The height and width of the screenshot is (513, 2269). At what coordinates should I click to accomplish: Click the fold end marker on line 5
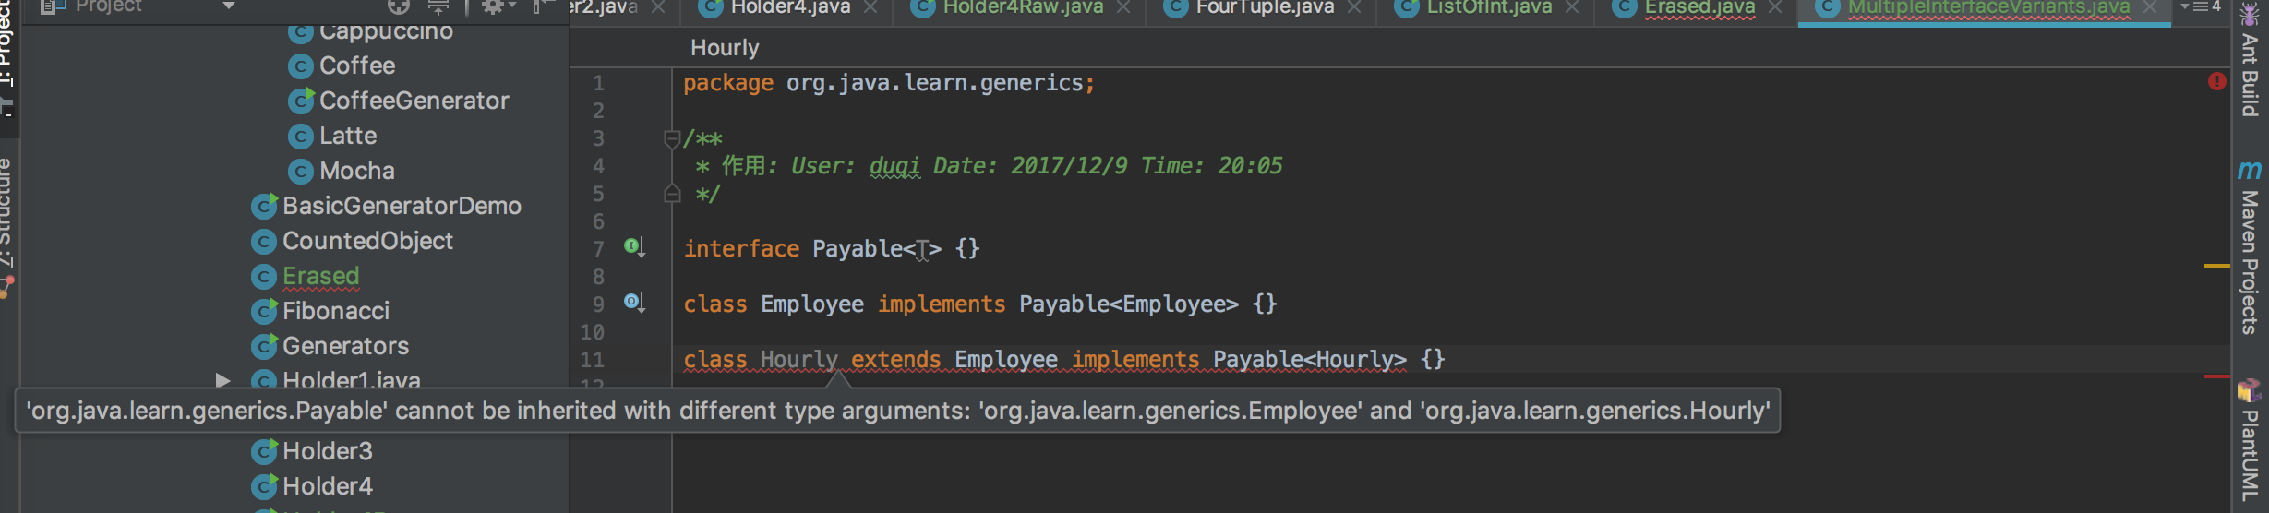coord(672,194)
